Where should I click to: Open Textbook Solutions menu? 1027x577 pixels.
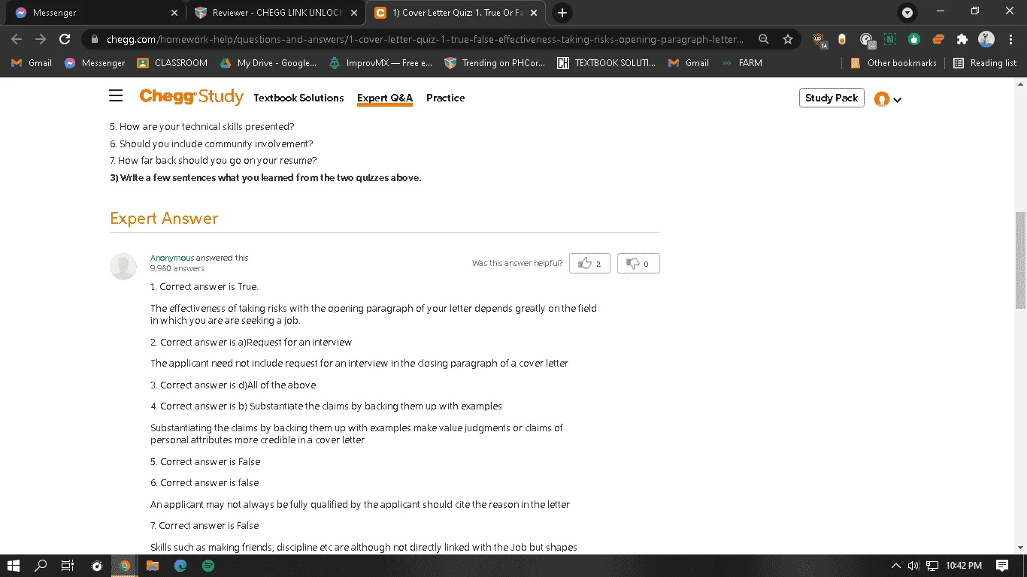point(298,98)
